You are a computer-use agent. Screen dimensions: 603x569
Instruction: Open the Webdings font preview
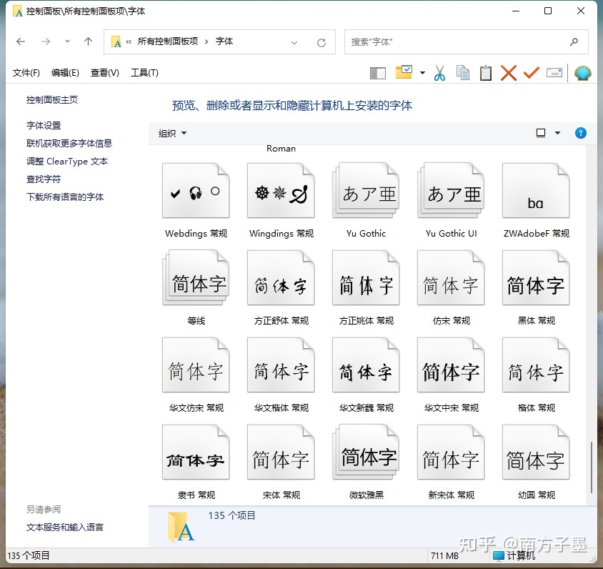(x=195, y=189)
